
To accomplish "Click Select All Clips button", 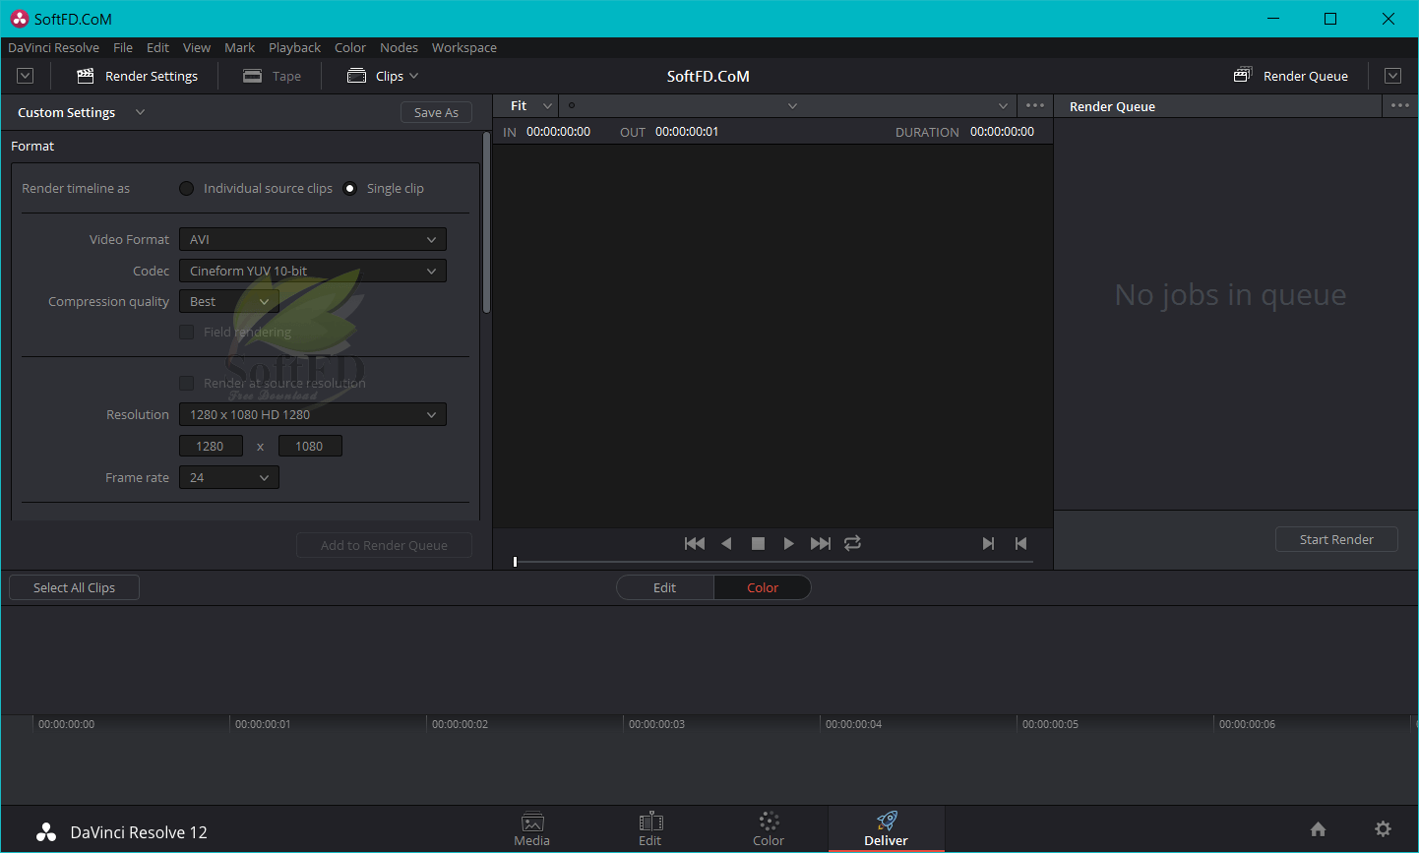I will click(74, 587).
